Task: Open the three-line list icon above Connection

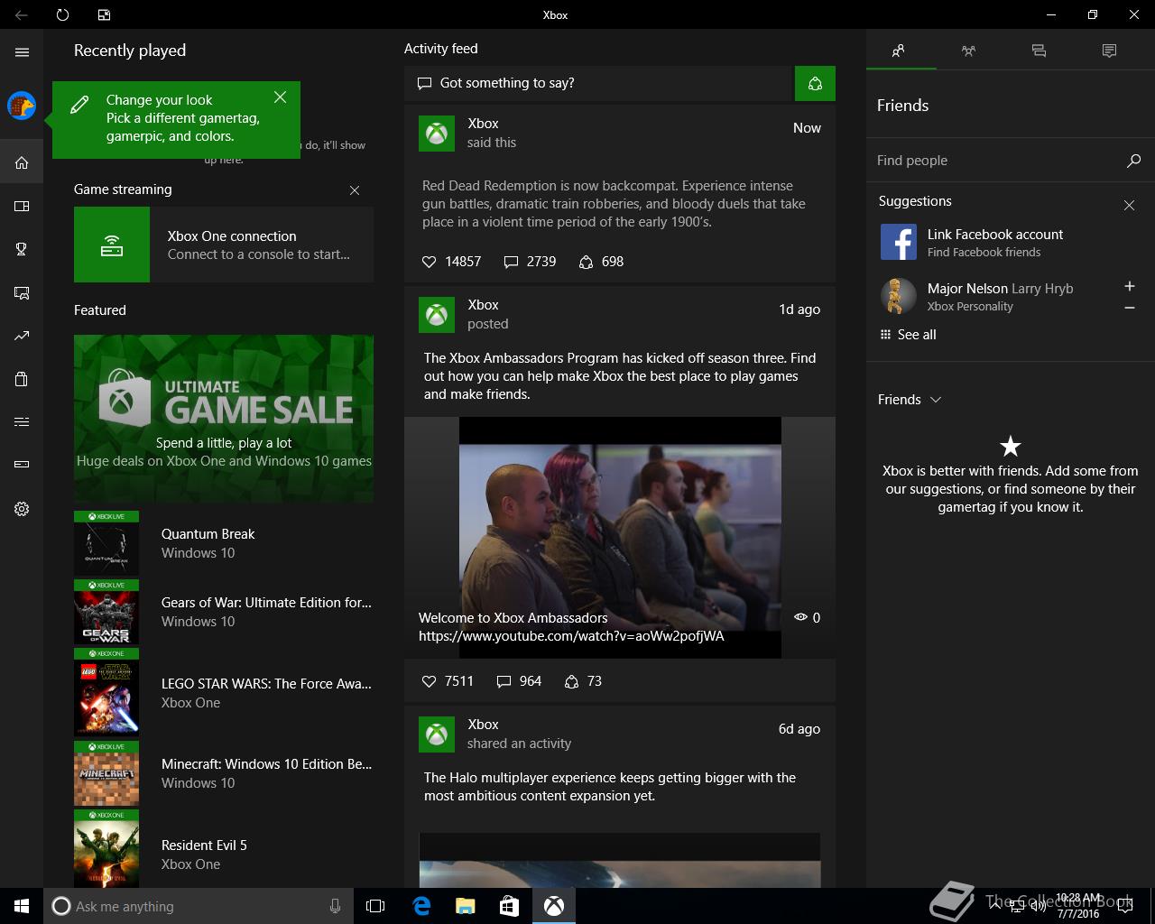Action: click(x=22, y=421)
